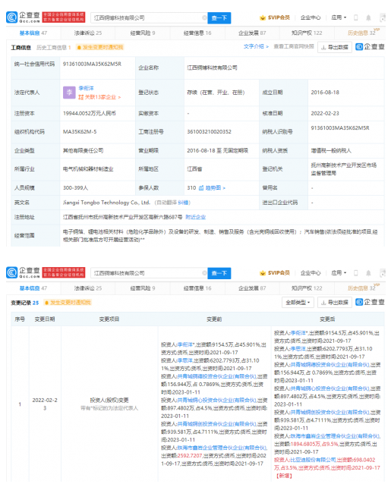Viewport: 391px width, 484px height.
Task: Open the 企业发展 87 tab on the 变更记录 page
Action: pyautogui.click(x=252, y=288)
